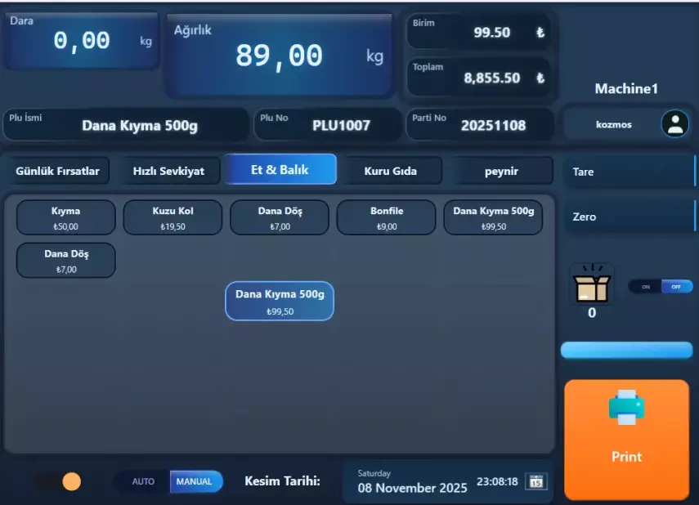Select the Kuzu Kol product
This screenshot has width=699, height=505.
click(173, 217)
